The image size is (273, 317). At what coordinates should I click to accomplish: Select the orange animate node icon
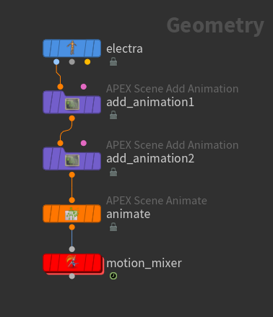pos(71,214)
